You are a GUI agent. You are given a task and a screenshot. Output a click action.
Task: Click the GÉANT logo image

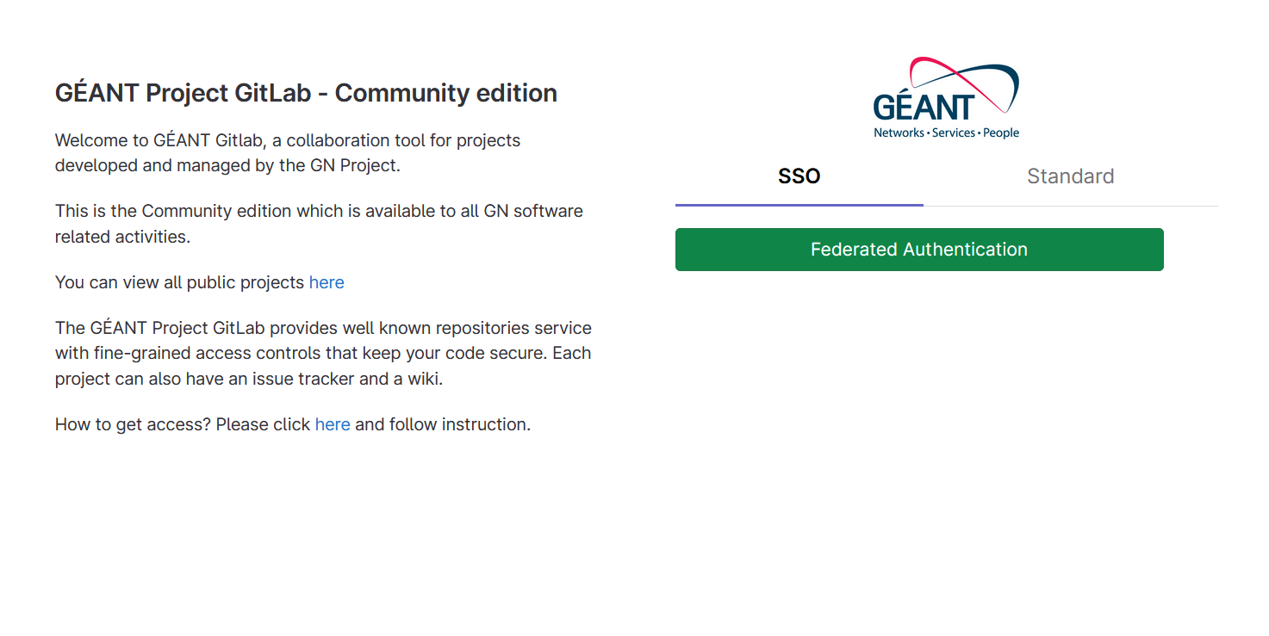click(946, 97)
